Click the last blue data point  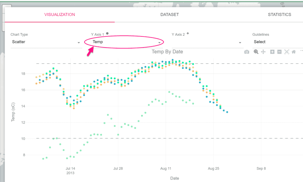227,112
